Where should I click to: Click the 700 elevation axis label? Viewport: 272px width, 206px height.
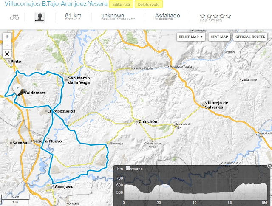(119, 178)
